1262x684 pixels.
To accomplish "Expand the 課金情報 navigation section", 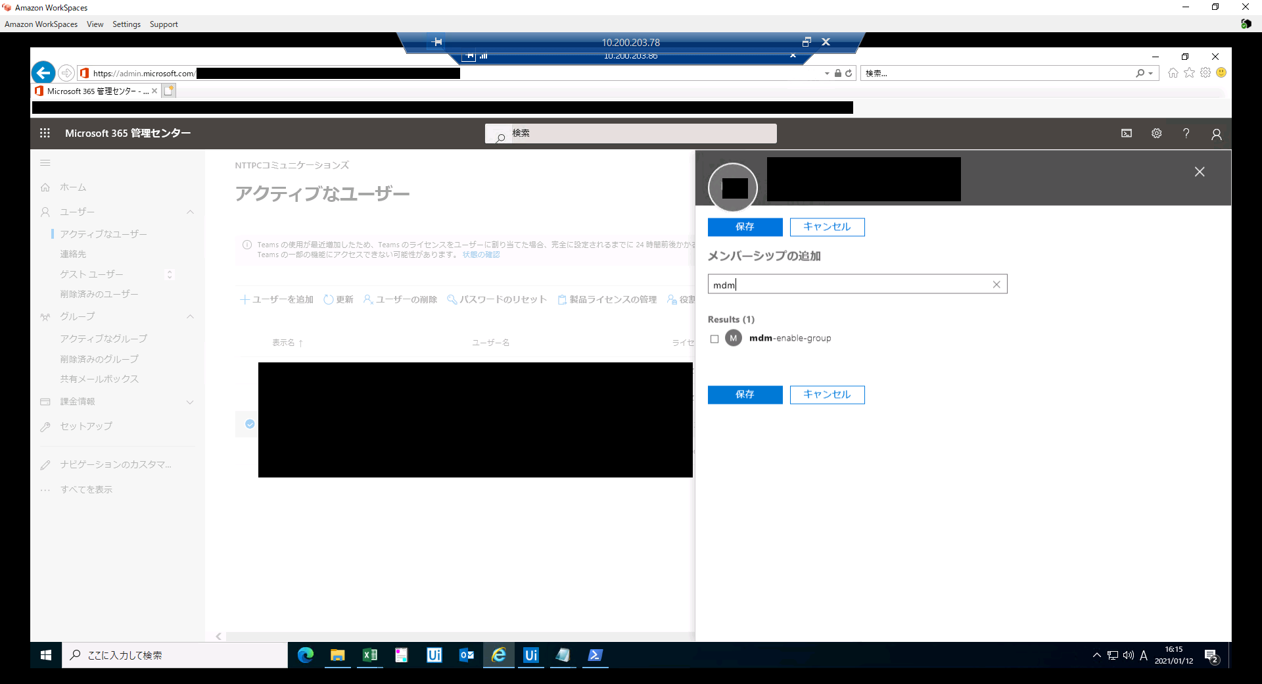I will coord(190,402).
